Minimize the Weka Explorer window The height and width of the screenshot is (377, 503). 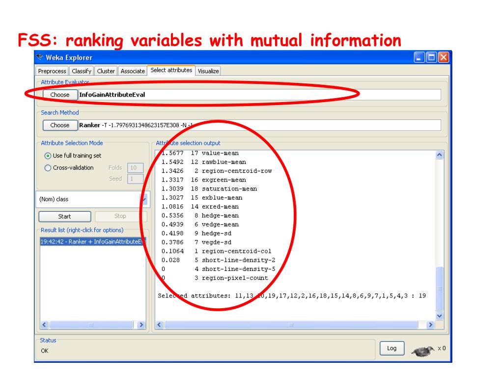(419, 58)
